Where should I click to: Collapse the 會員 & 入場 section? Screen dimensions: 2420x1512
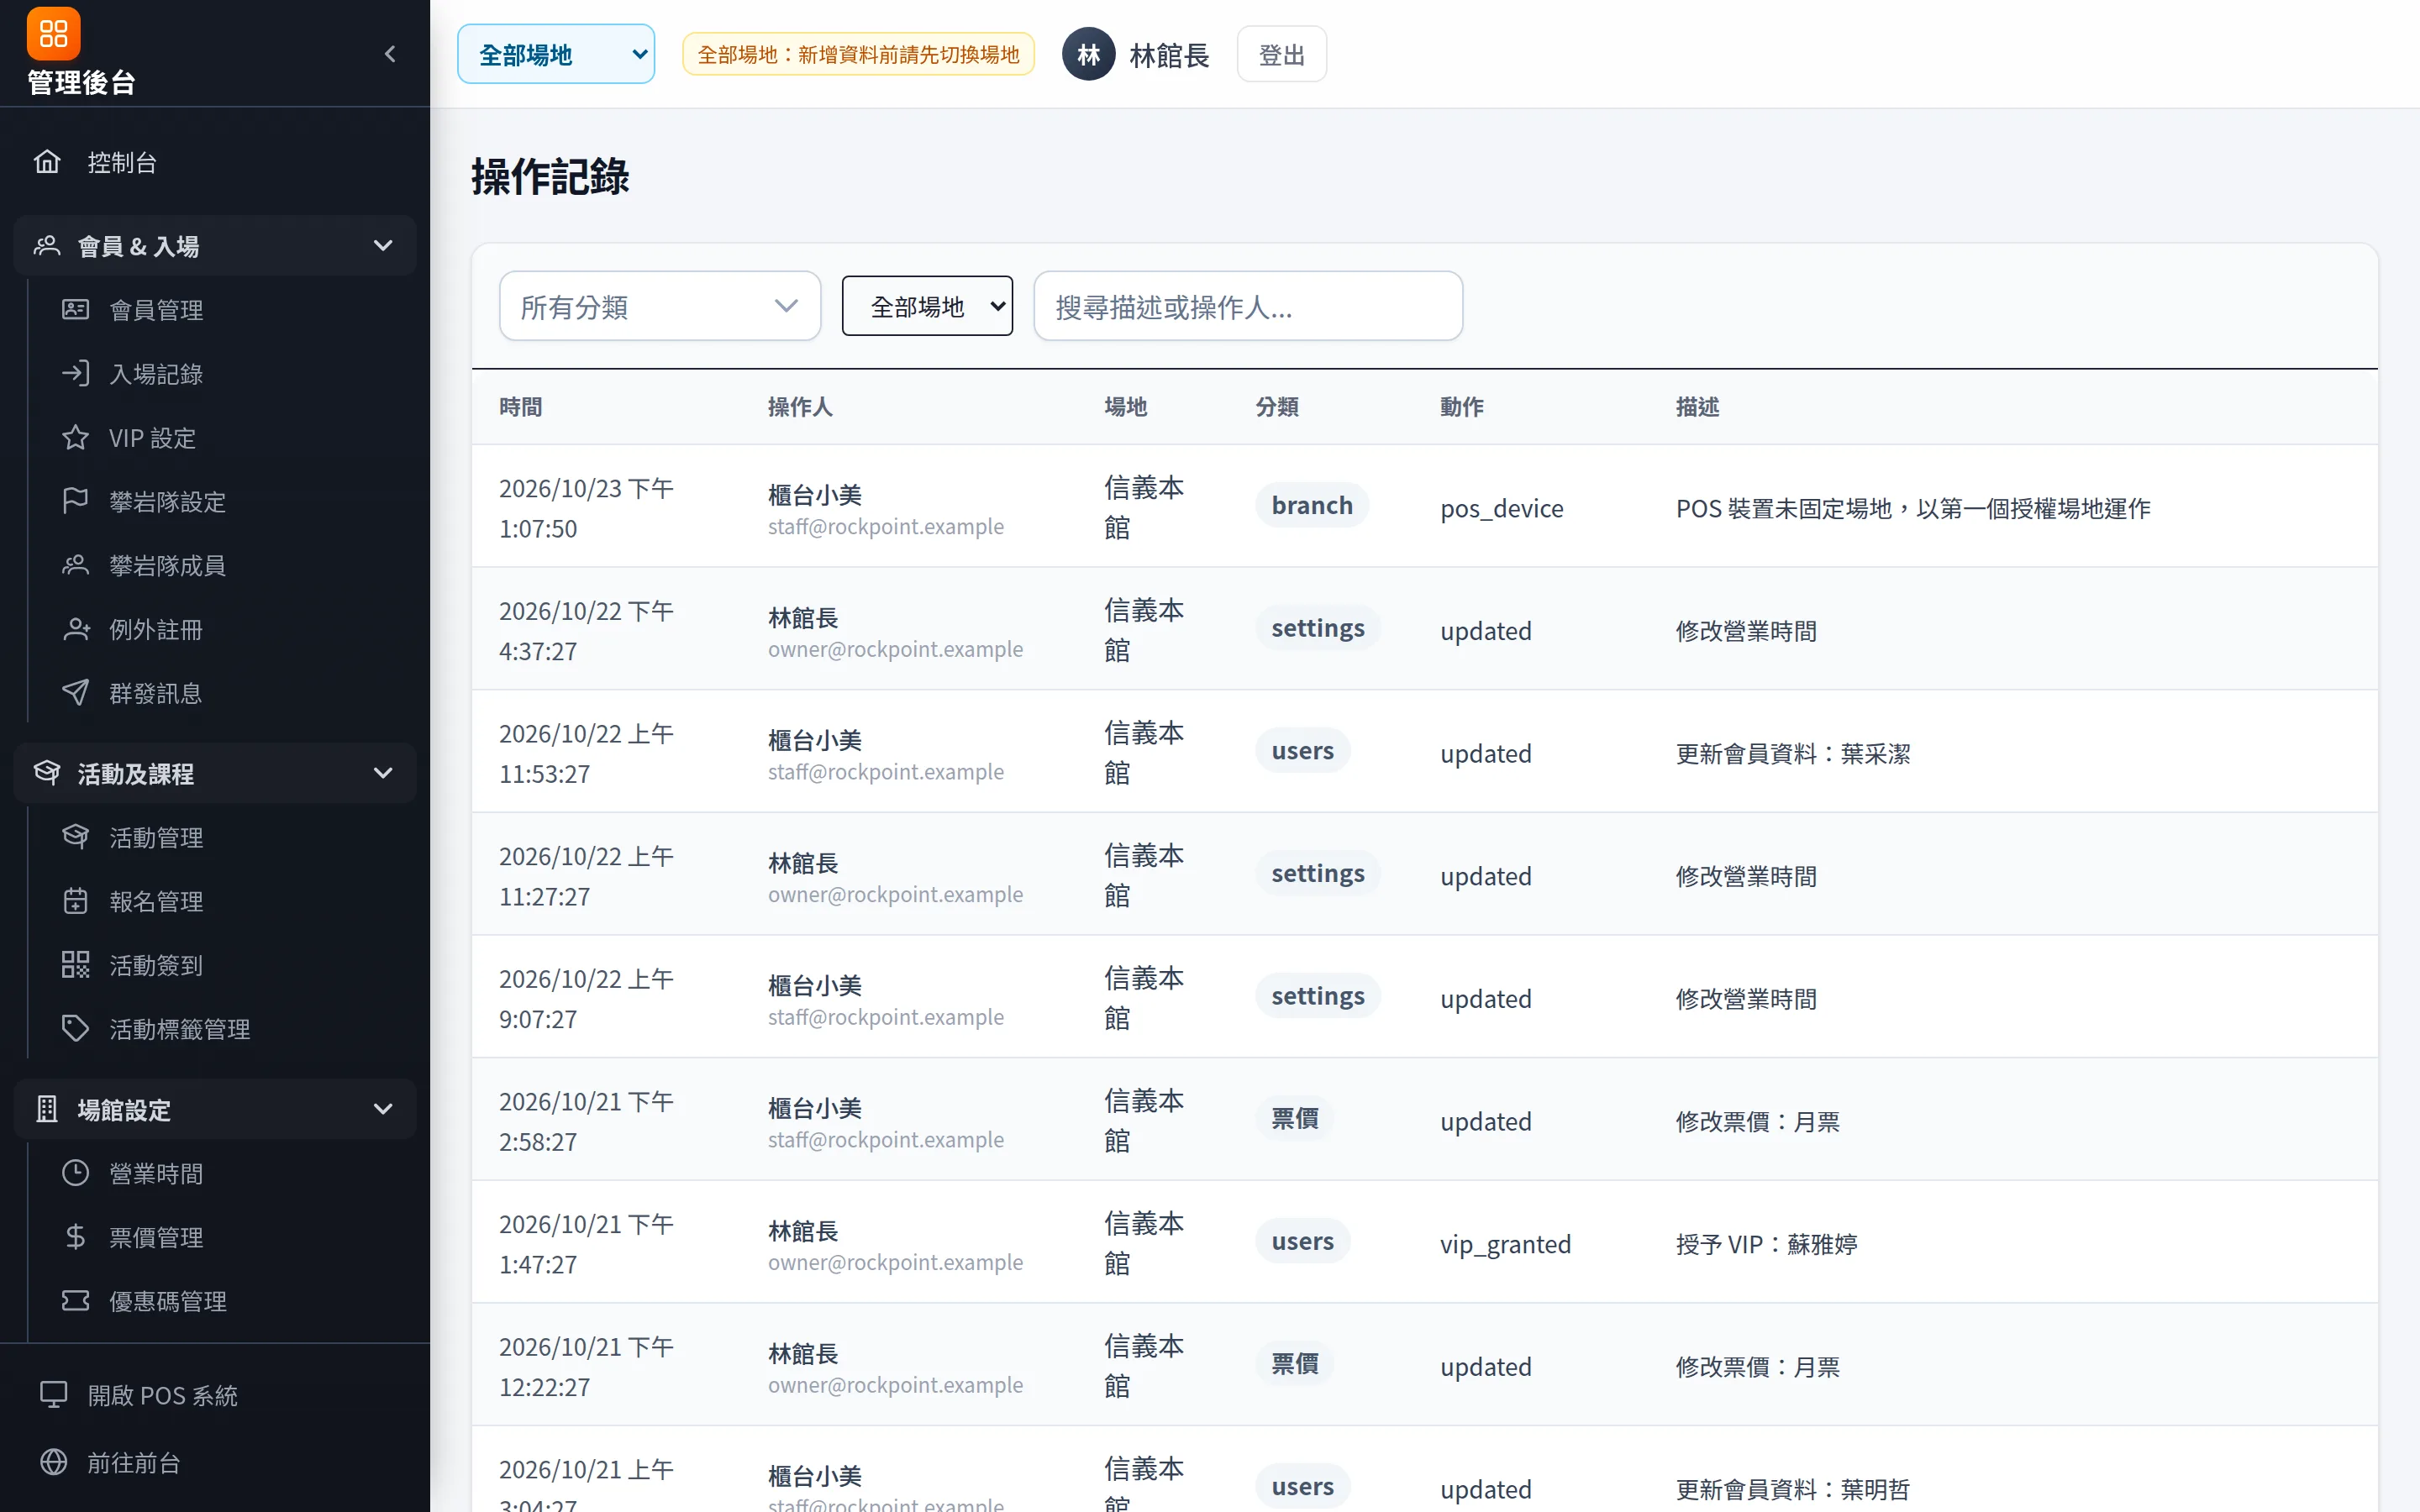pyautogui.click(x=215, y=246)
